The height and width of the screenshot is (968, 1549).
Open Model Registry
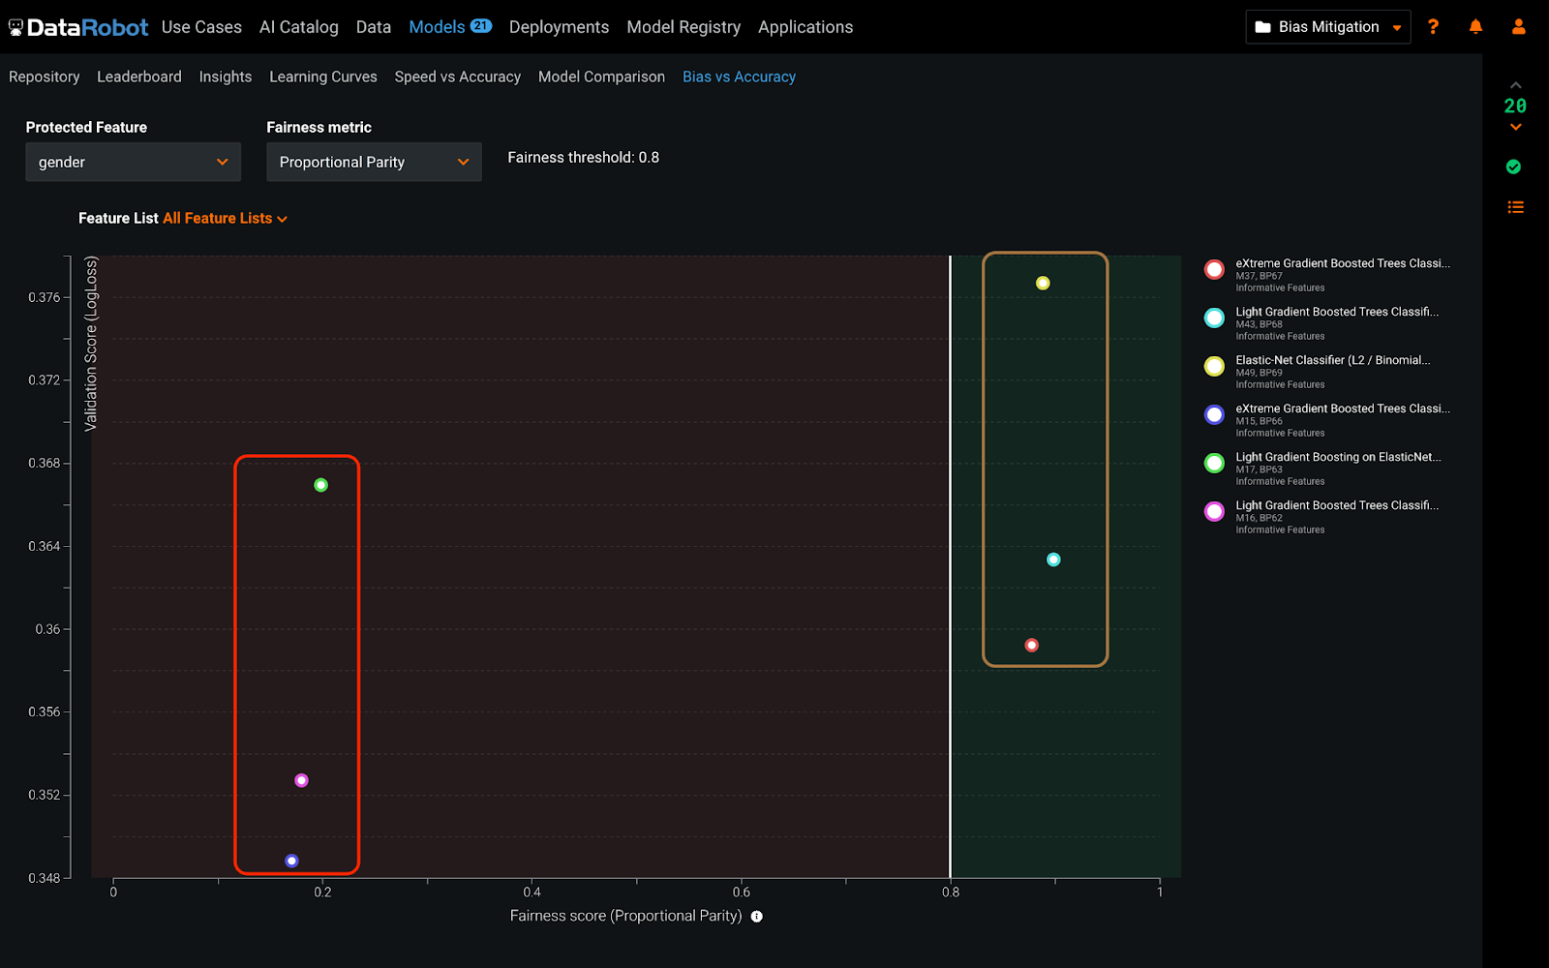683,27
